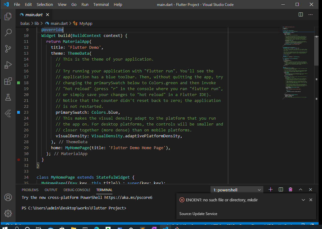Open the File menu

click(x=17, y=4)
